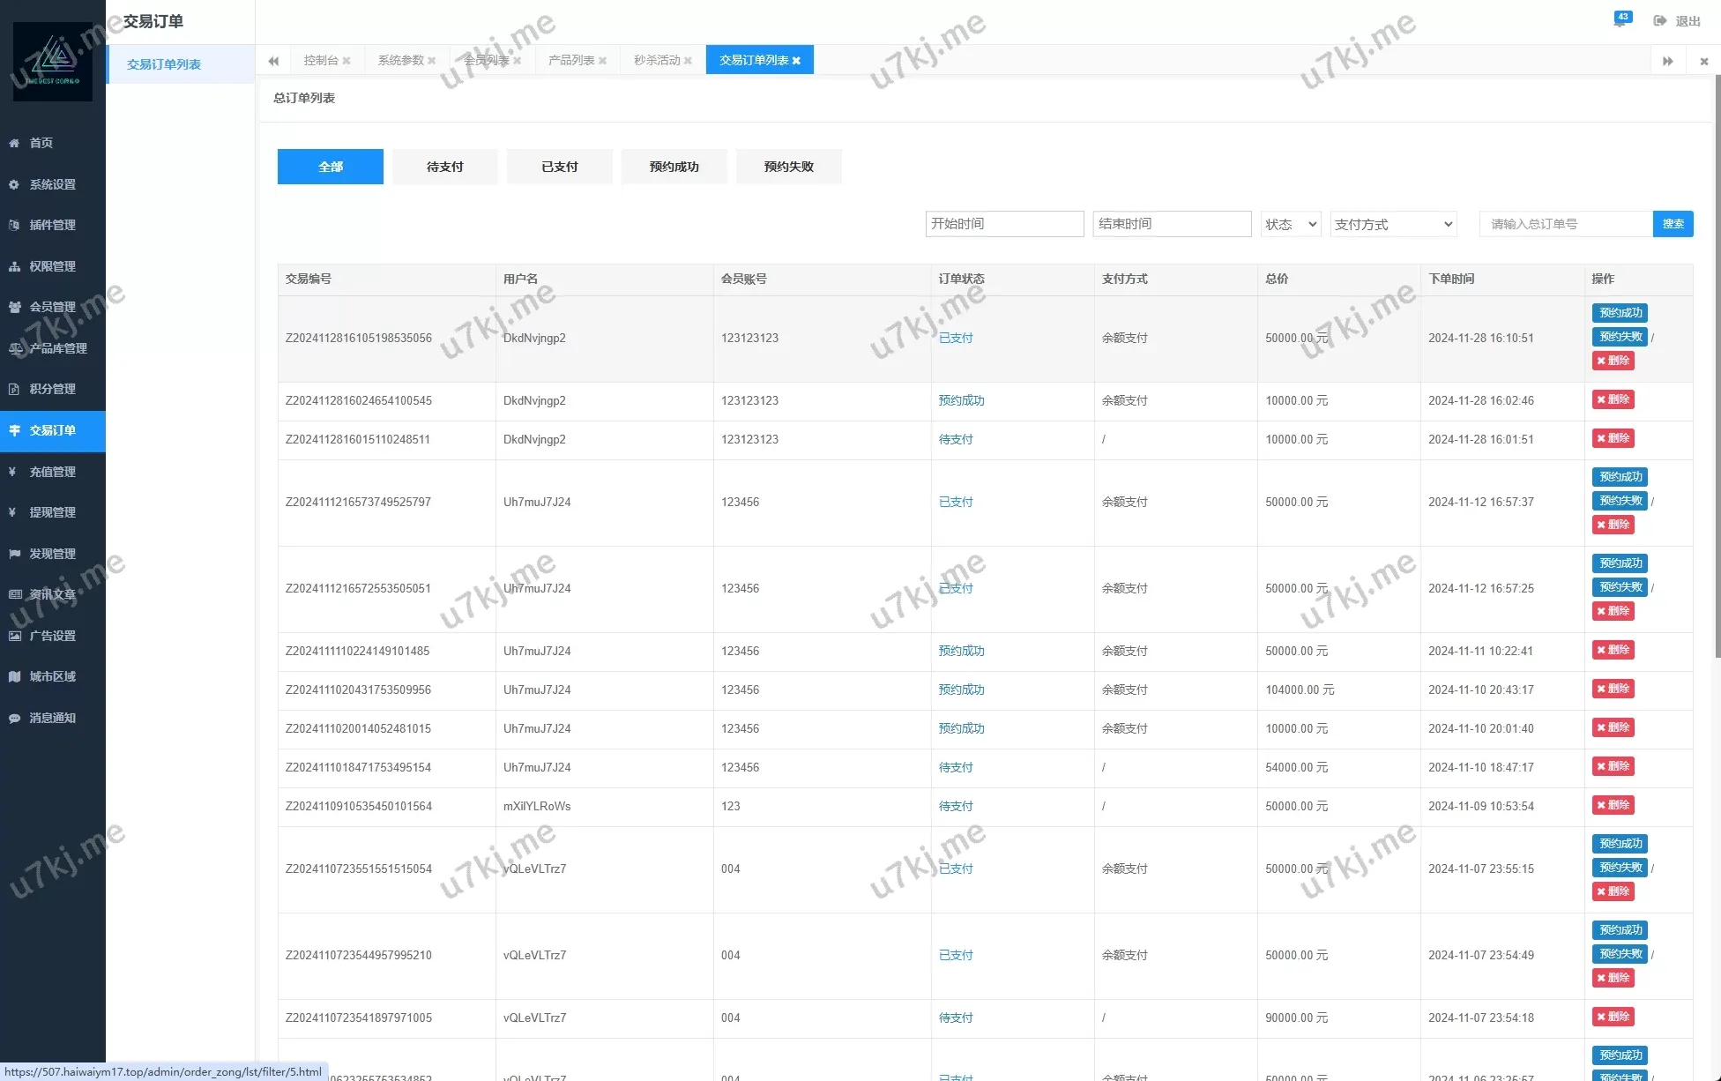Open 广告设置 ad settings icon
The width and height of the screenshot is (1721, 1081).
pyautogui.click(x=13, y=636)
